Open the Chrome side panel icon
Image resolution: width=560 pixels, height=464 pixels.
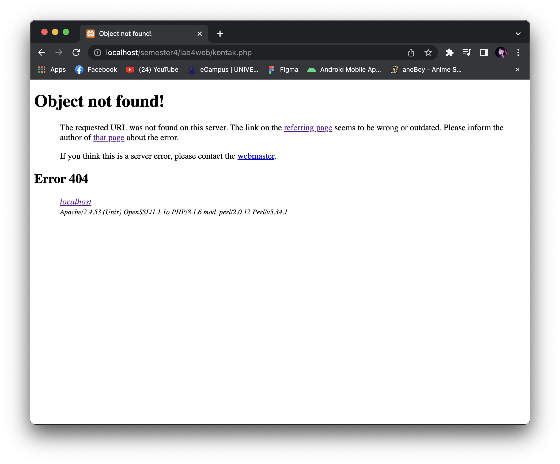click(x=483, y=52)
